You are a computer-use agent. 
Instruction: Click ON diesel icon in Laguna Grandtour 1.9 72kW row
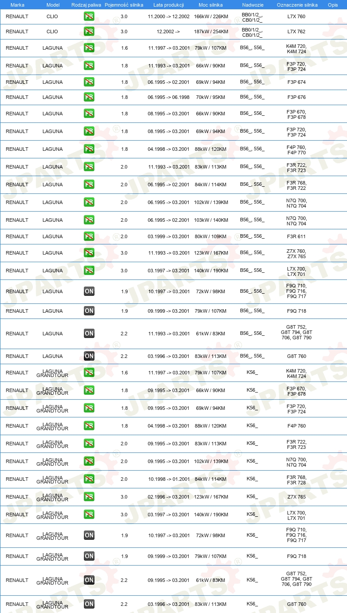[89, 535]
